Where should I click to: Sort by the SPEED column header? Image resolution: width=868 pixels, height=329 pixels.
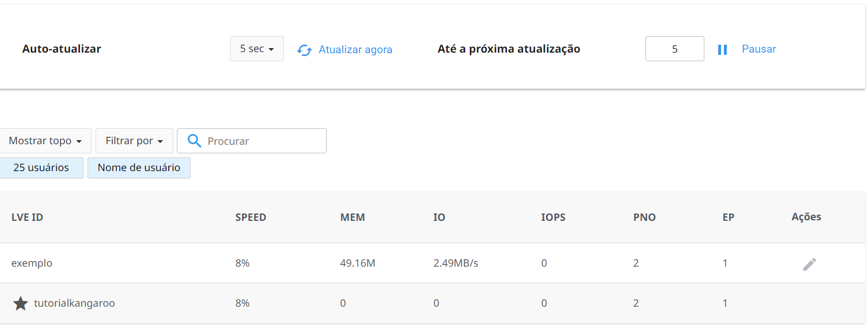[251, 217]
